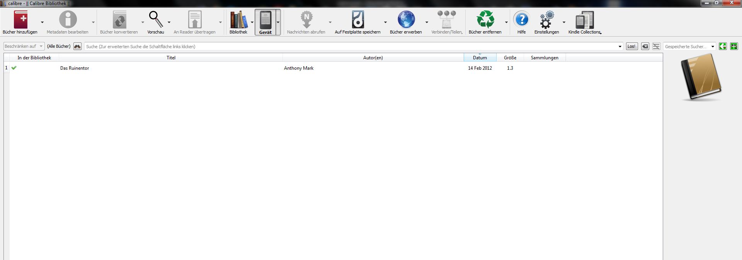Click the Bücher konvertieren icon
Image resolution: width=742 pixels, height=260 pixels.
119,19
